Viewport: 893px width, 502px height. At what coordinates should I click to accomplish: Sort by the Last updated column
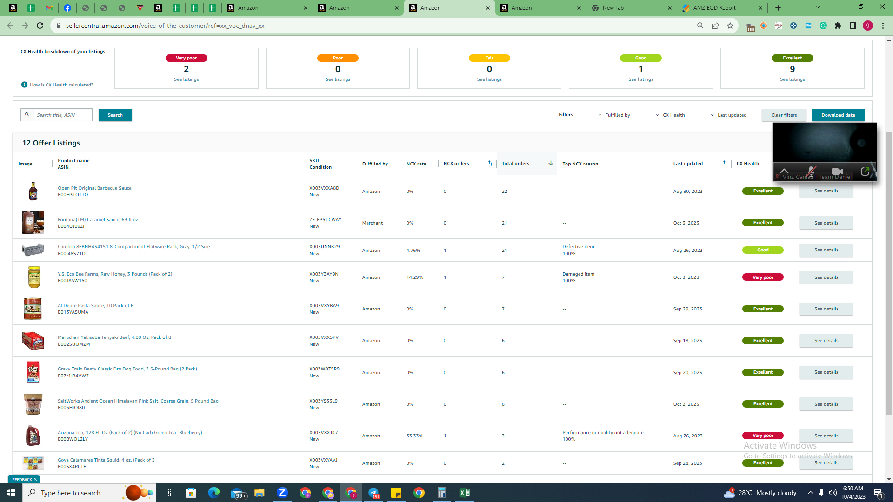pyautogui.click(x=725, y=163)
